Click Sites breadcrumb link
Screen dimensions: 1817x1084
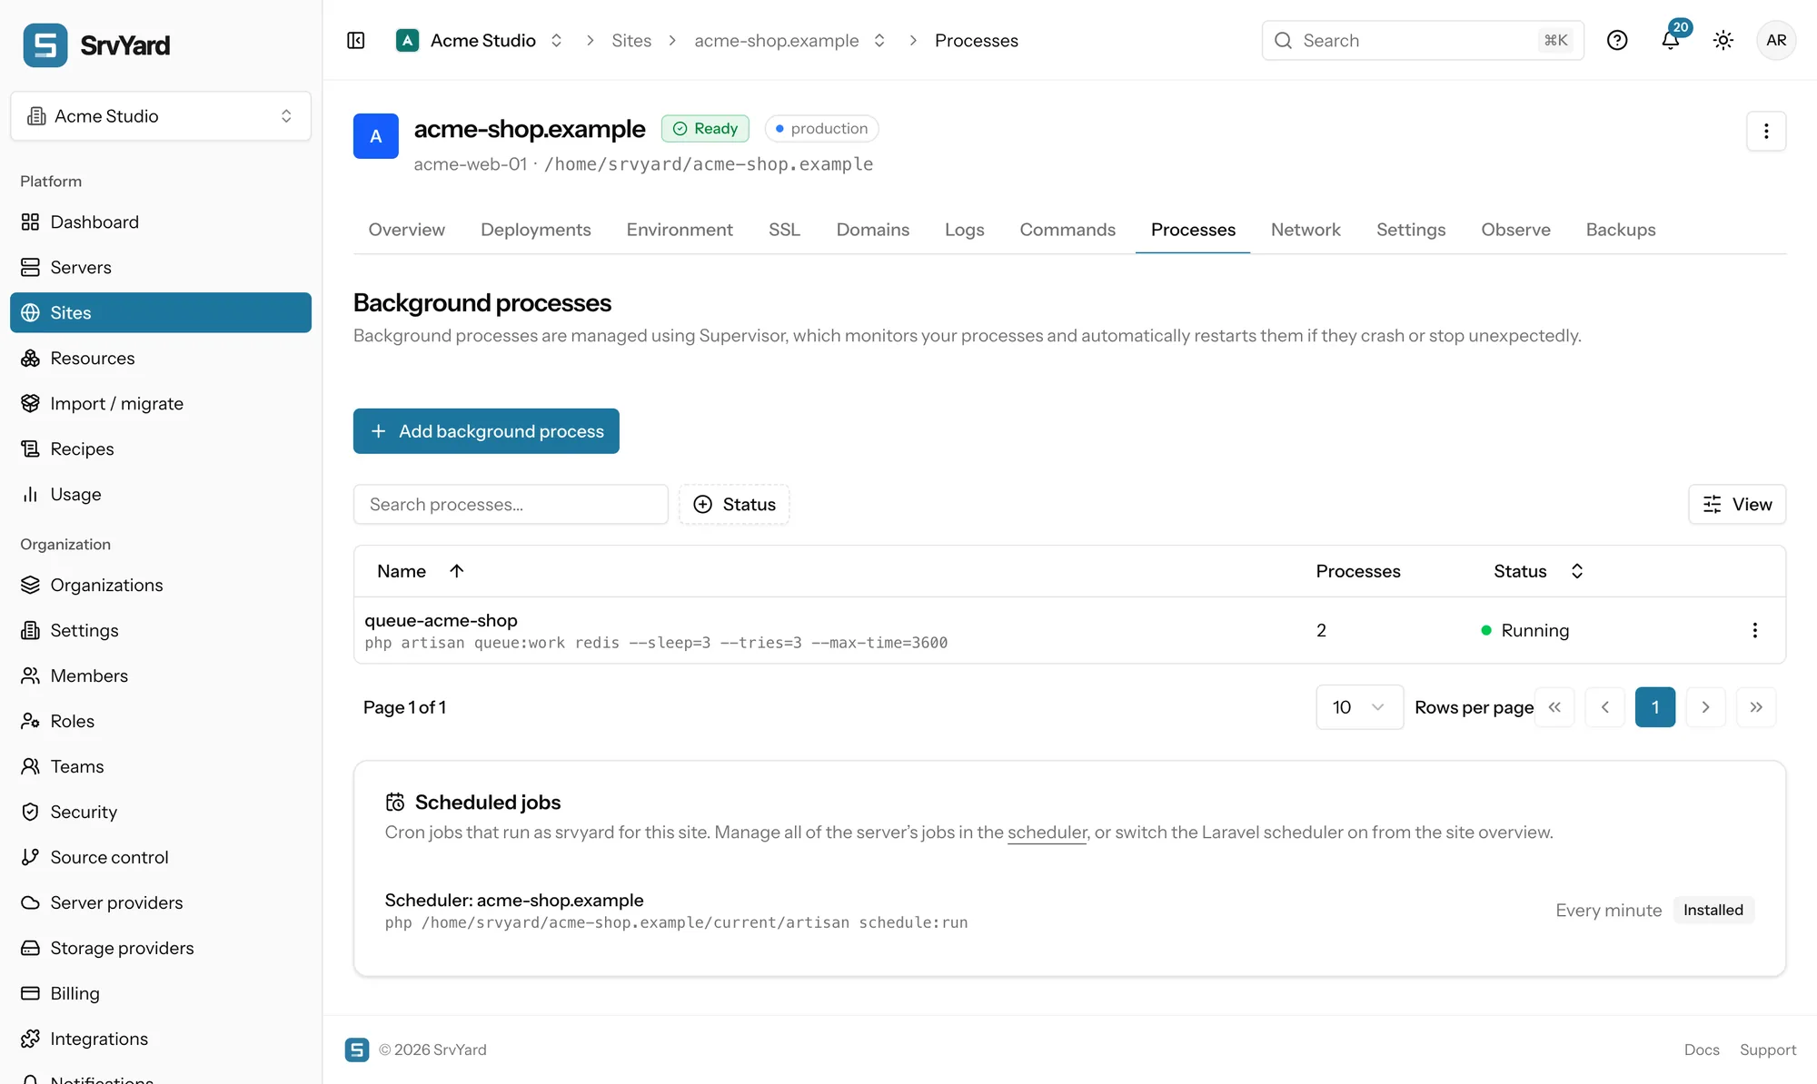tap(631, 40)
